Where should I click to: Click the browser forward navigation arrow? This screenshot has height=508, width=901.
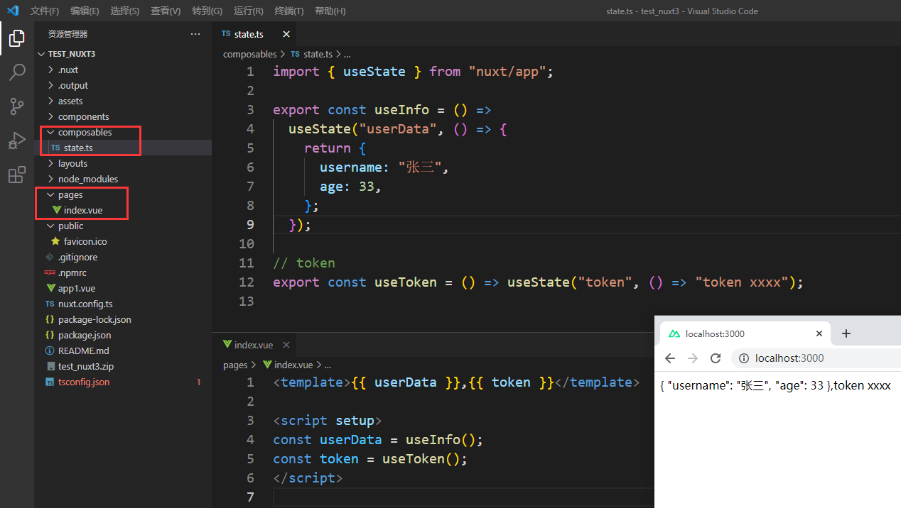(693, 358)
